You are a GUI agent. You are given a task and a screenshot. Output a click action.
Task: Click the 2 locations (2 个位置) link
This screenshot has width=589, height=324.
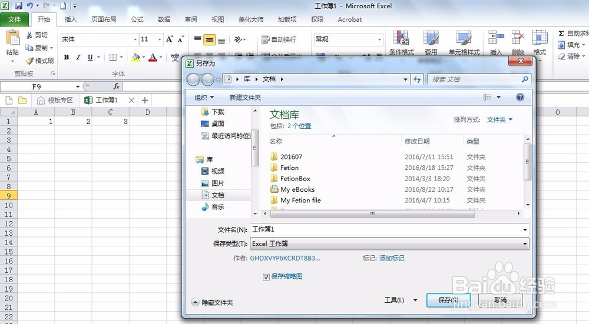pos(299,126)
